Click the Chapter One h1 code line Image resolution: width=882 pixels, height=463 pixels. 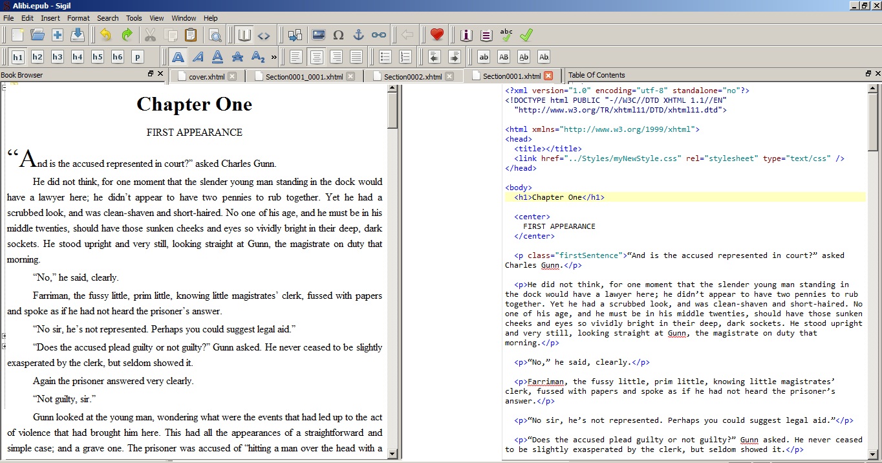[x=560, y=197]
